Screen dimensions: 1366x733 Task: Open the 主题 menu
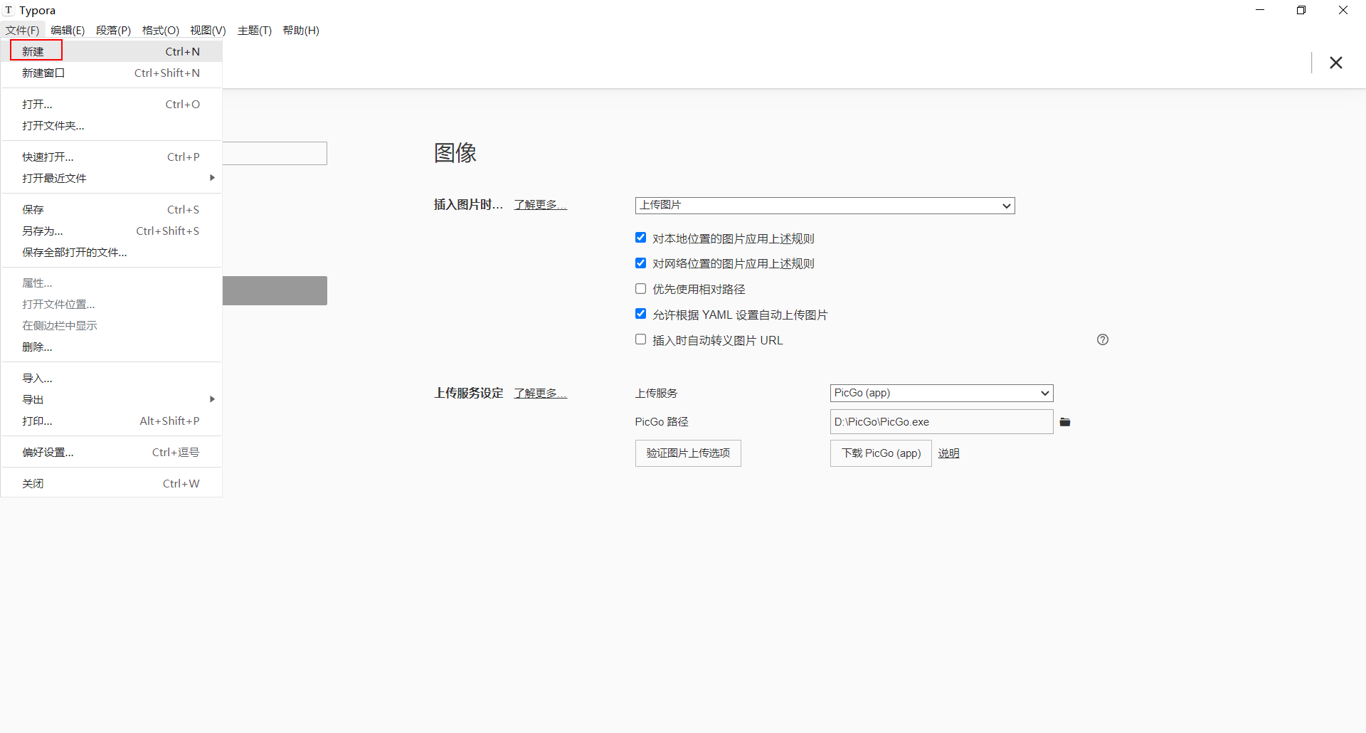[255, 31]
